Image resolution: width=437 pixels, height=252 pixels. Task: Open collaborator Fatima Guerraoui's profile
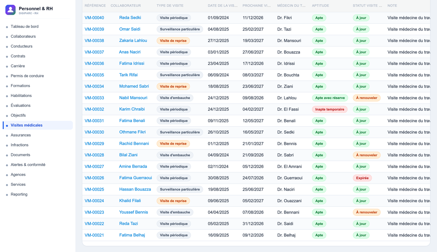135,178
